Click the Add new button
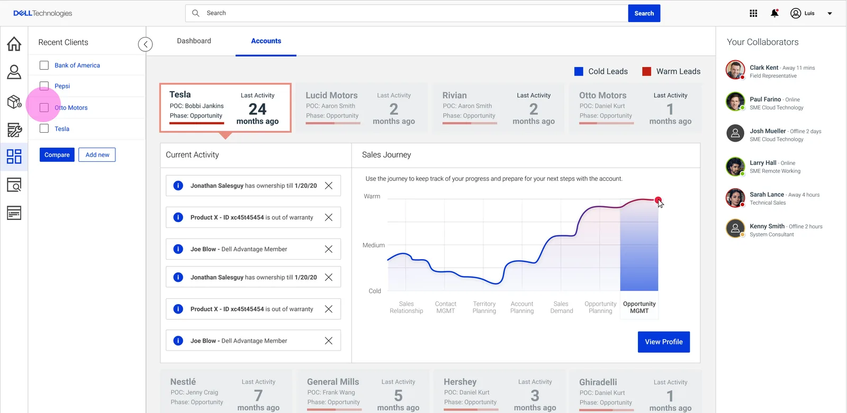Viewport: 847px width, 413px height. tap(97, 155)
